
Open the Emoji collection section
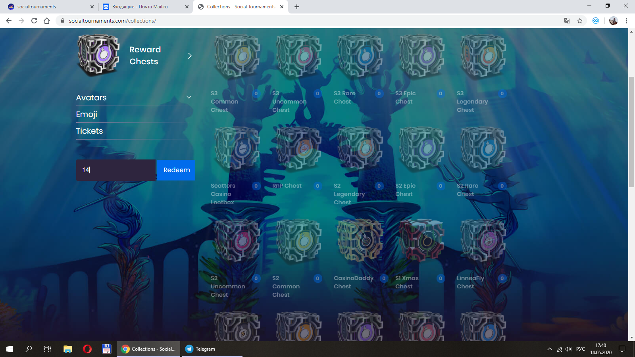tap(87, 114)
